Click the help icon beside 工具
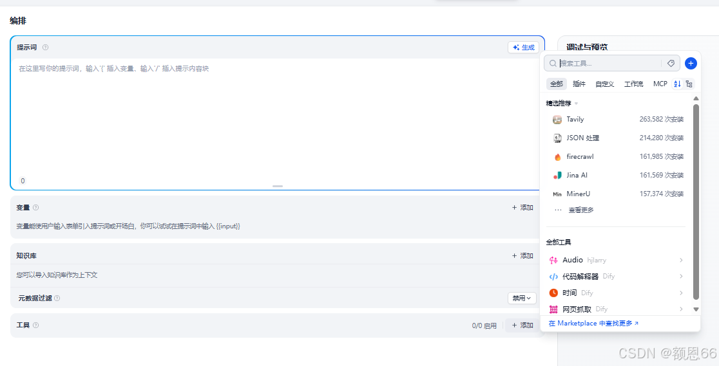 36,325
